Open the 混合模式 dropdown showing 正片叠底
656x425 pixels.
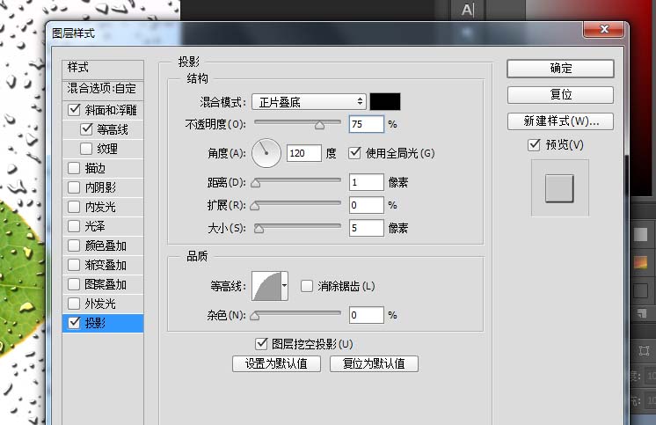point(309,102)
